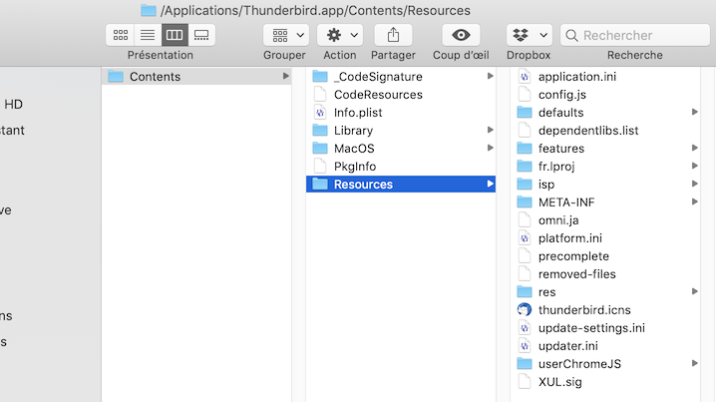716x402 pixels.
Task: Select the Info.plist file
Action: pos(401,113)
